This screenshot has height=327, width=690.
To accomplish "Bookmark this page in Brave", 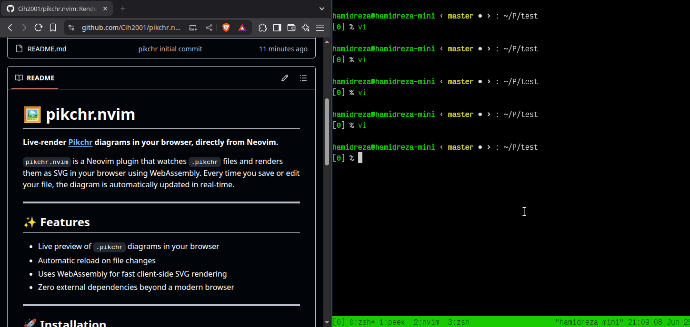I will point(53,28).
